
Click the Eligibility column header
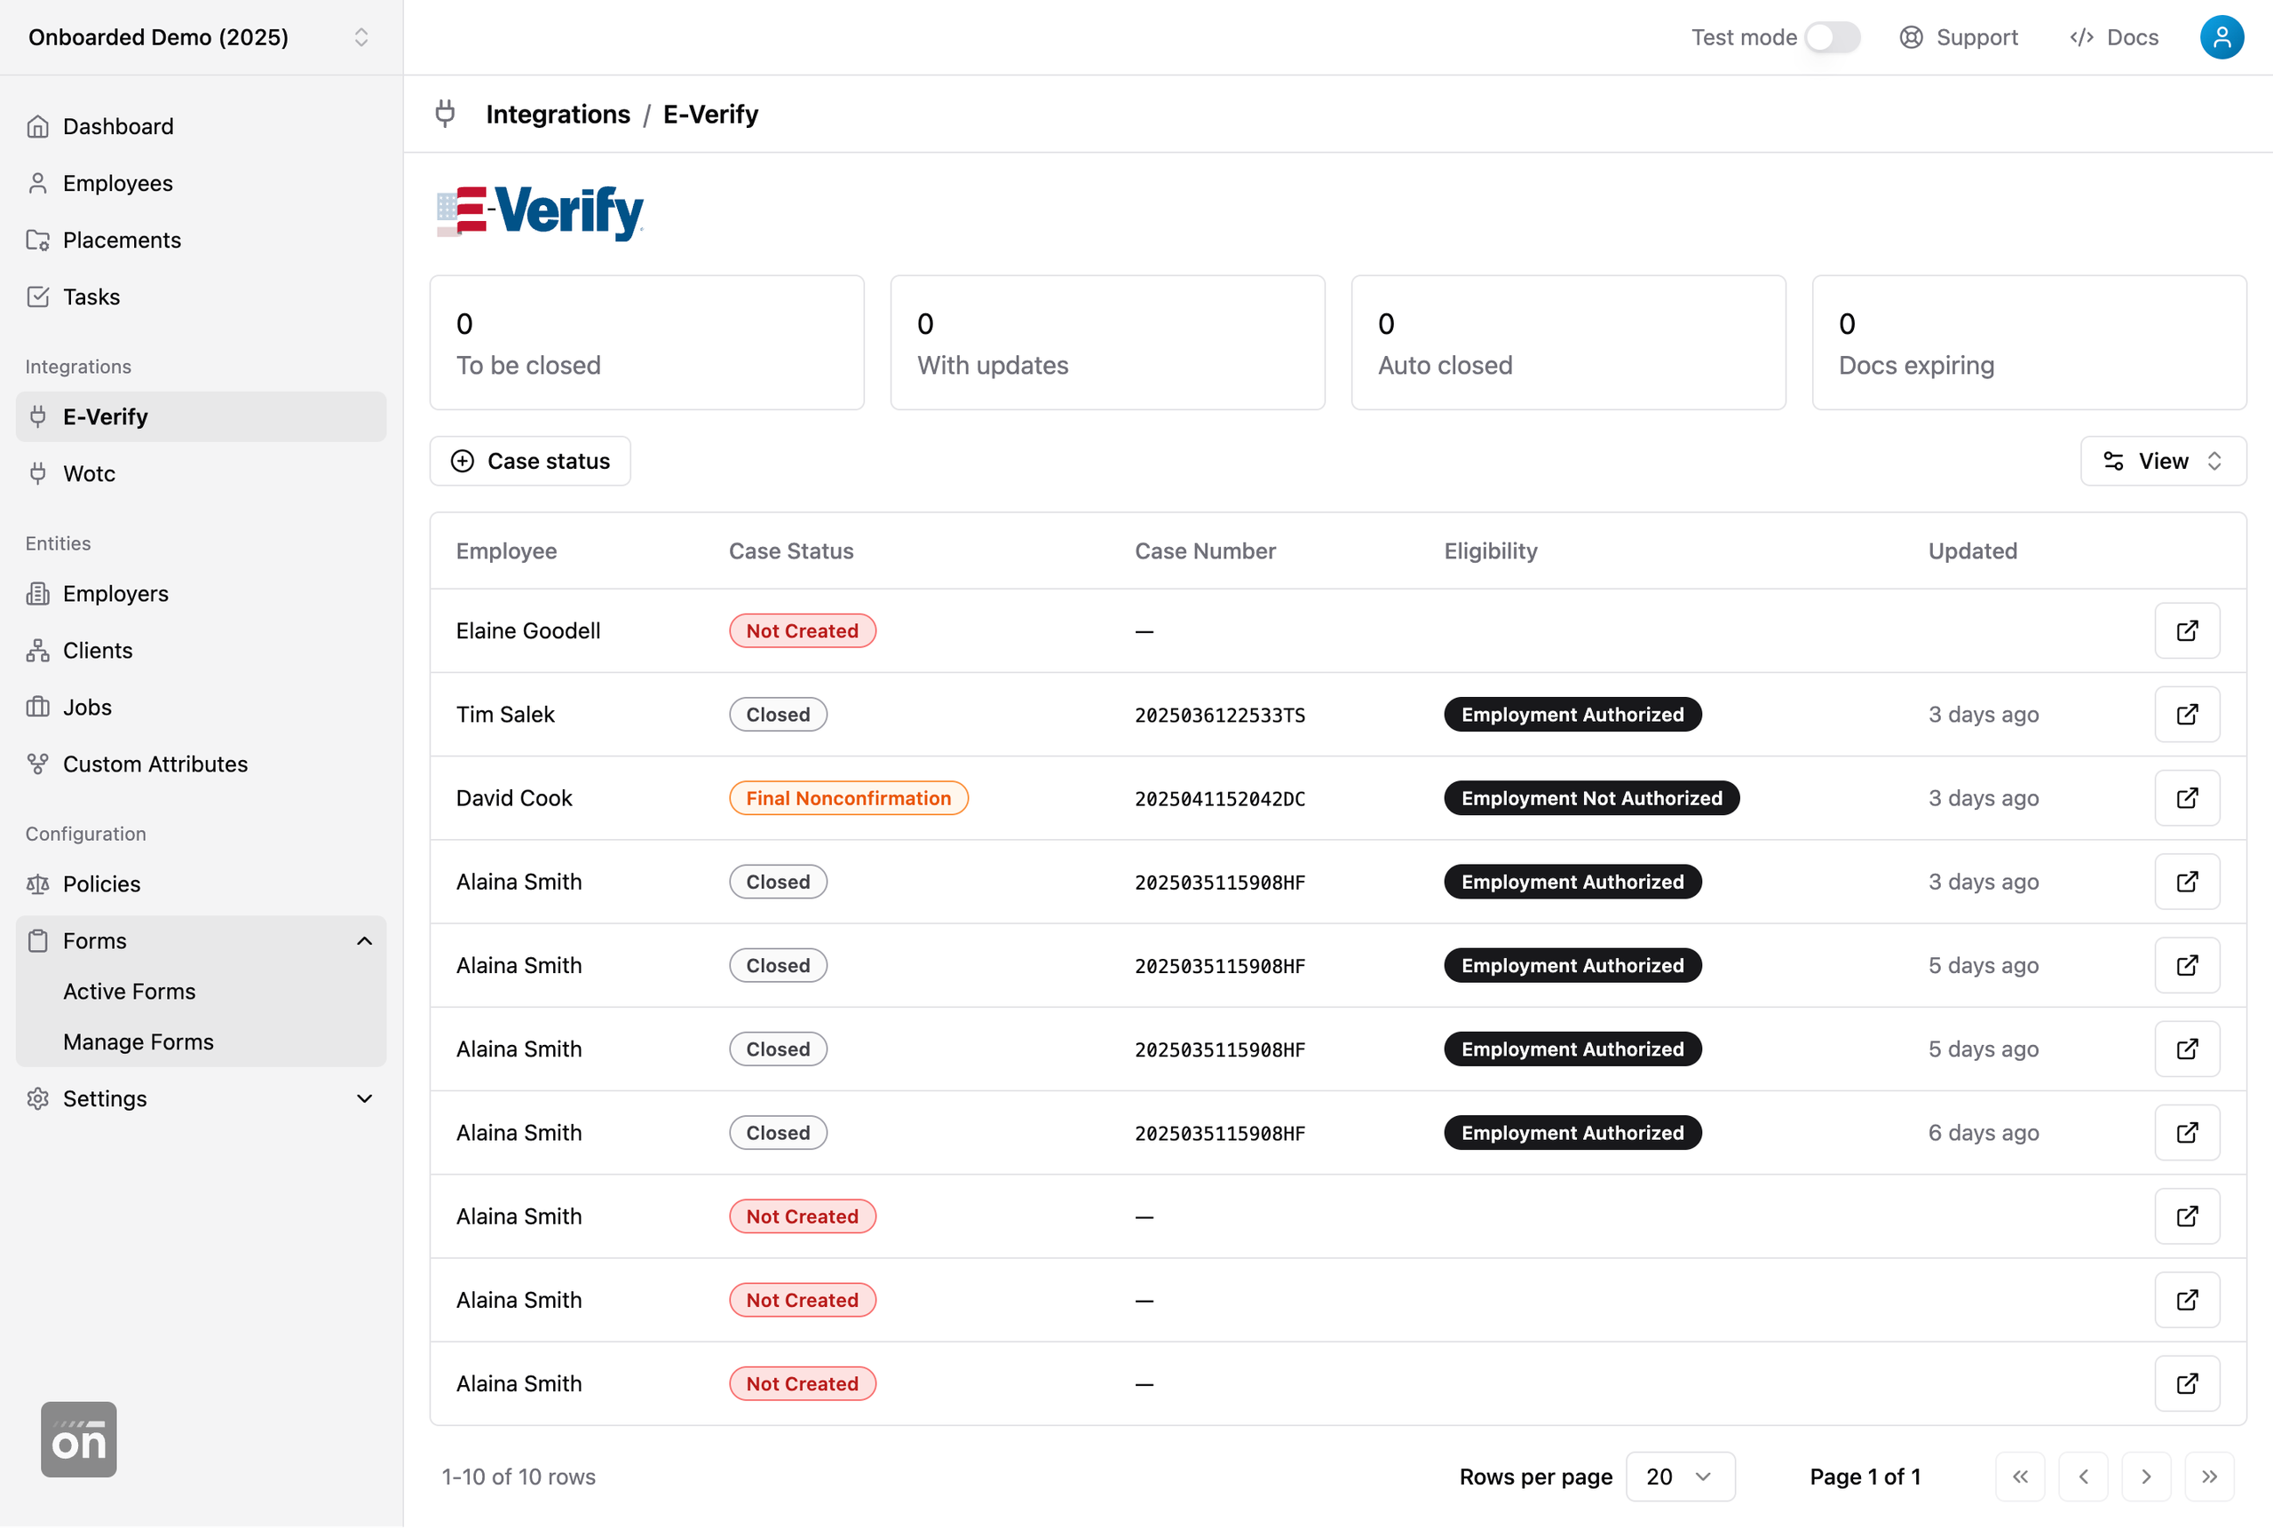click(x=1491, y=550)
